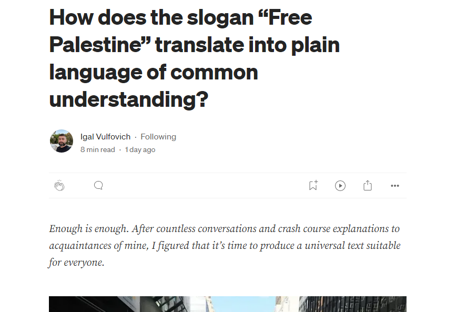Click 'acquaintances of mine' in the intro
456x312 pixels.
click(x=99, y=246)
